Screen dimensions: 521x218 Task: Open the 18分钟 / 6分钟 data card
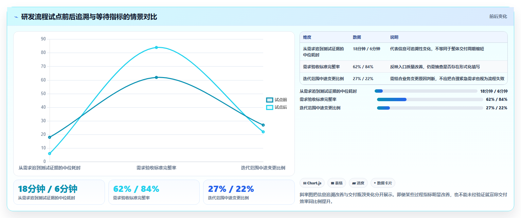[x=59, y=192]
